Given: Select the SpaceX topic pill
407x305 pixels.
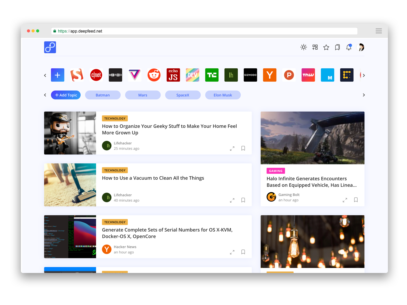Looking at the screenshot, I should (x=183, y=95).
